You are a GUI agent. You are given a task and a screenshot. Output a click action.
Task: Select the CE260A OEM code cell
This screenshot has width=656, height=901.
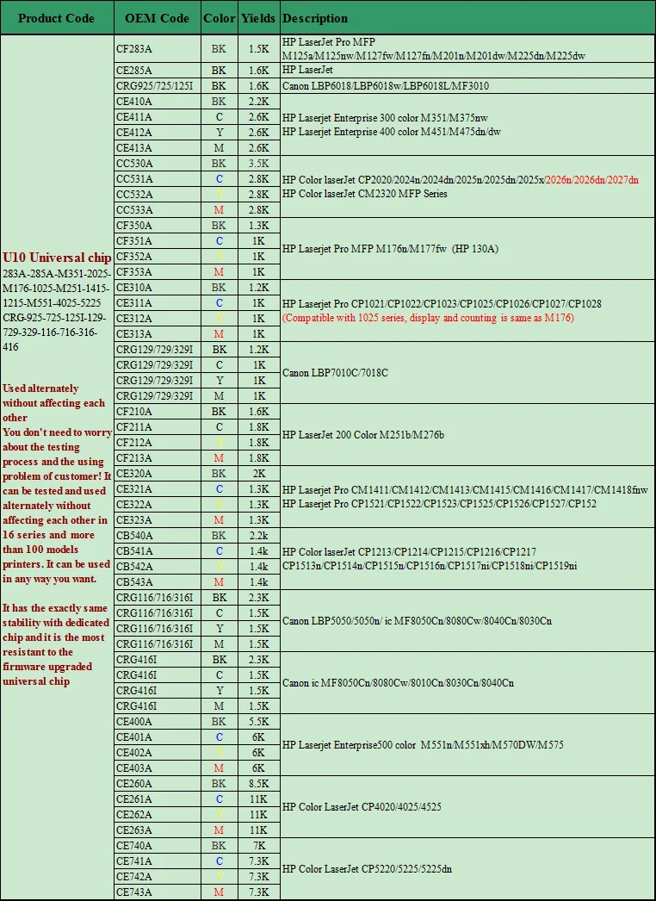[158, 784]
